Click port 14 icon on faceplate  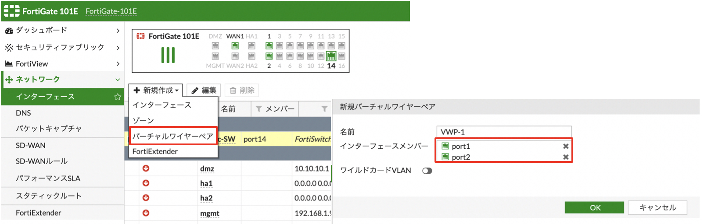pyautogui.click(x=331, y=56)
